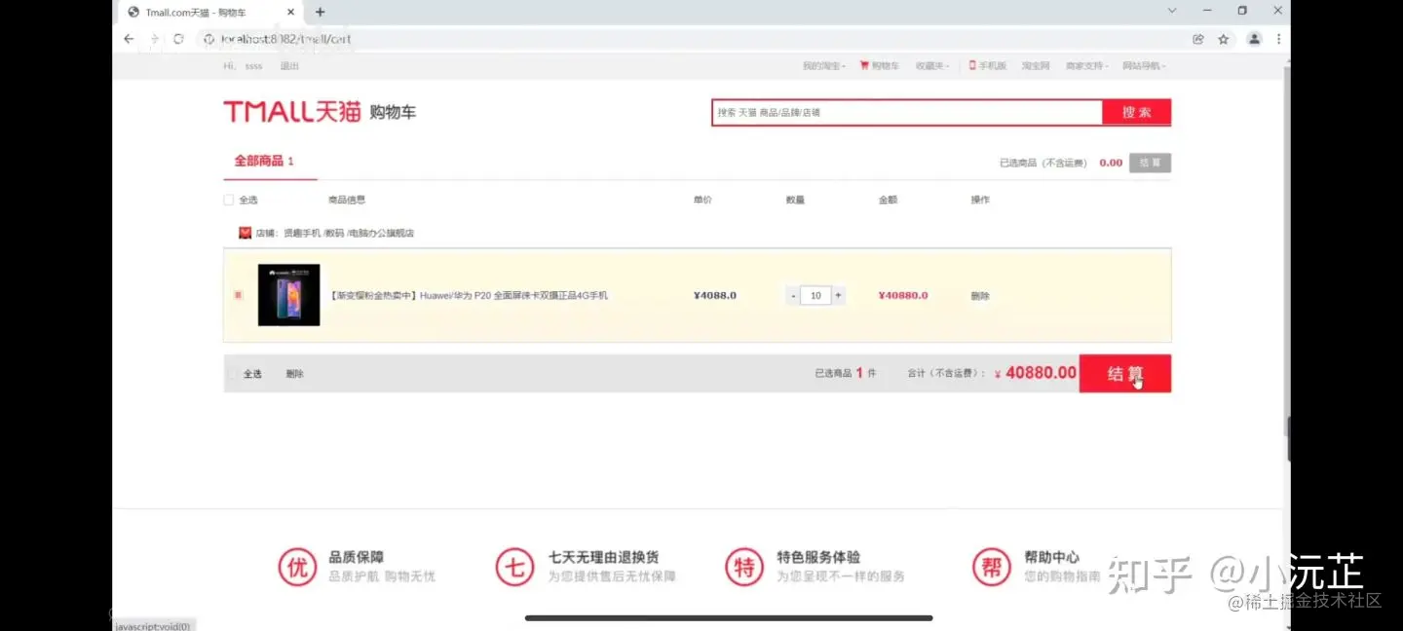Decrease quantity with the minus button
This screenshot has width=1403, height=631.
(x=793, y=295)
